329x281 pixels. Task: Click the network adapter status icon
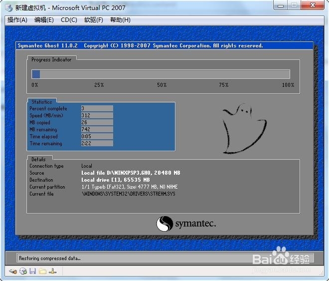(52, 271)
